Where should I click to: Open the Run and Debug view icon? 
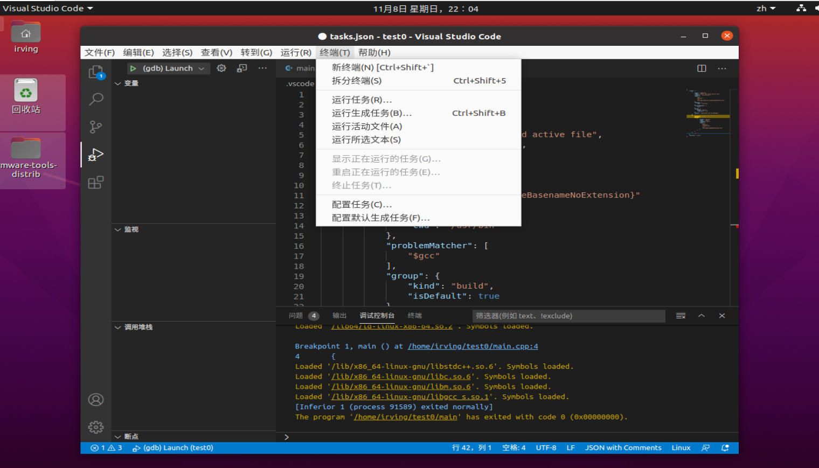(x=96, y=155)
